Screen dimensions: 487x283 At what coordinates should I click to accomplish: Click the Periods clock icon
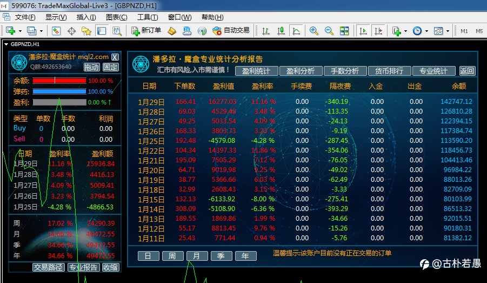(x=417, y=31)
